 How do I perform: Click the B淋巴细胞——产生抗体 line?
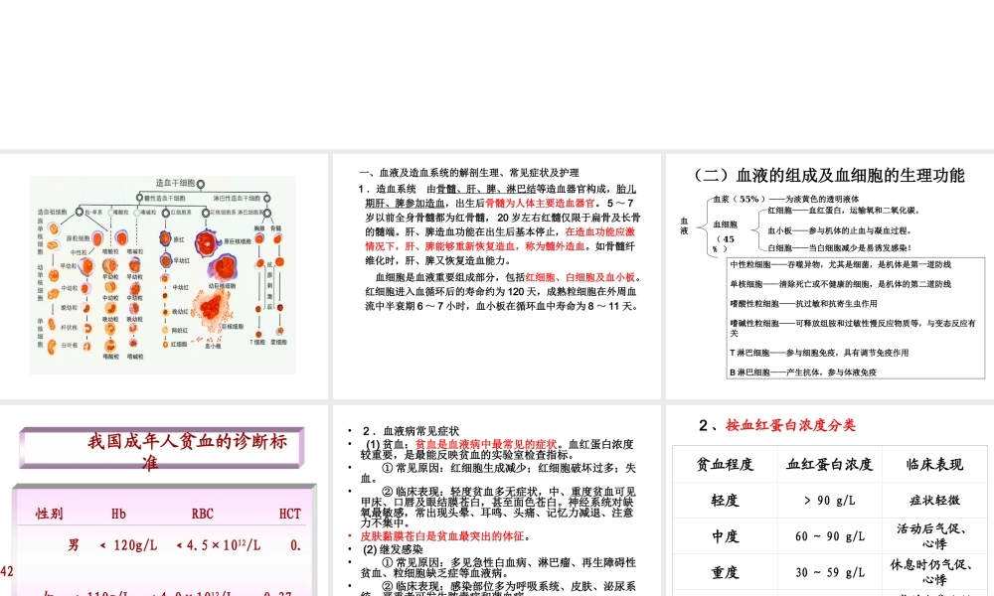[x=803, y=372]
